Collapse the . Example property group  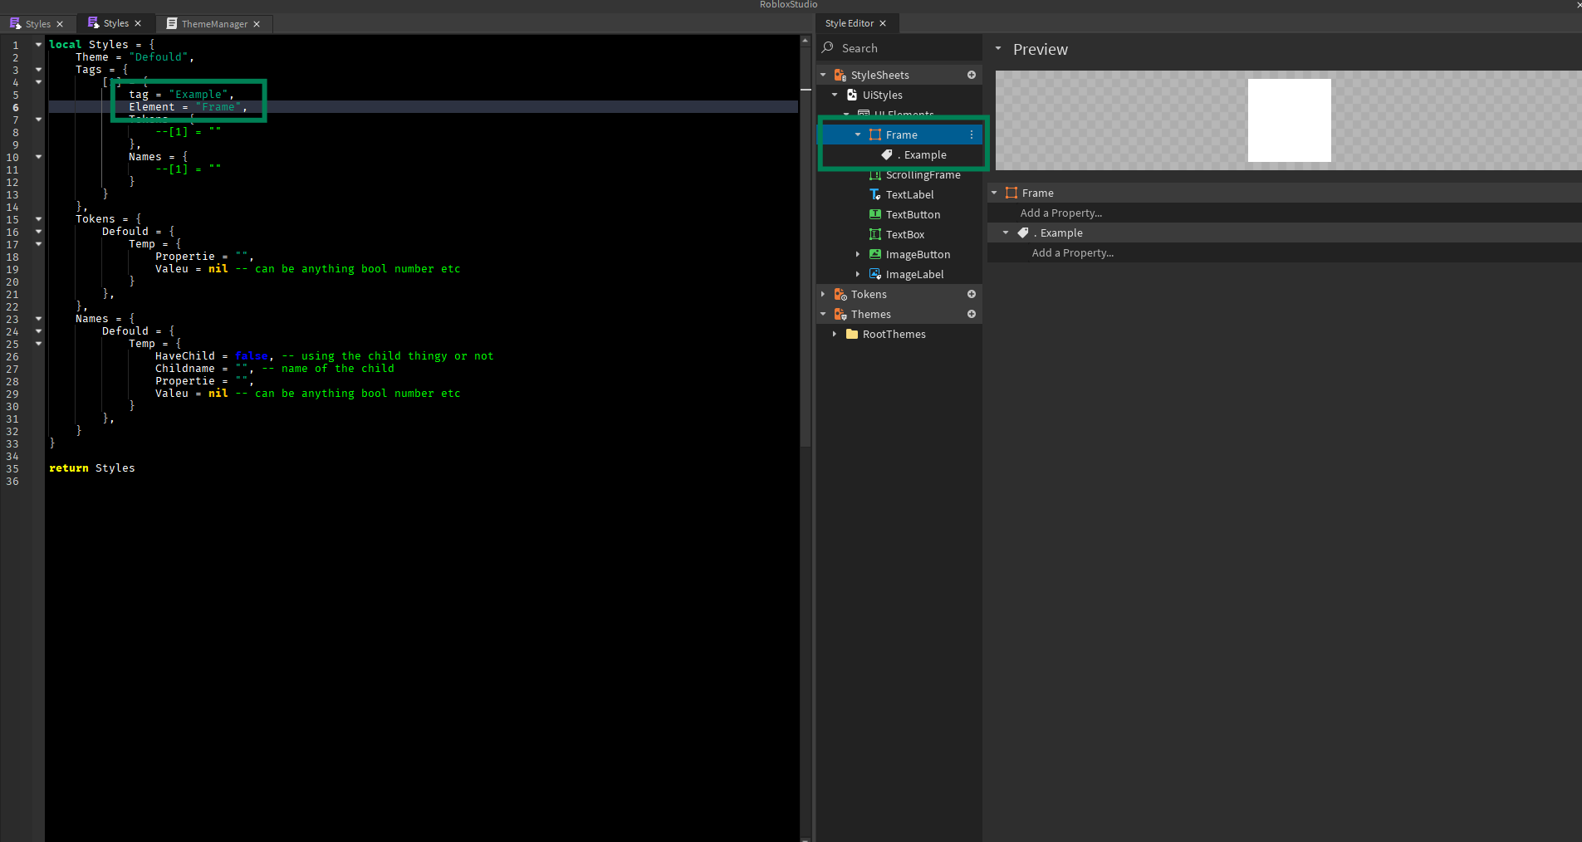point(1004,233)
